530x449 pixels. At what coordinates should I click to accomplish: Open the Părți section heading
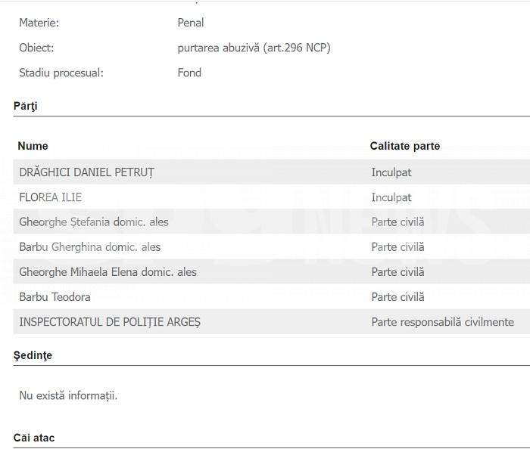pyautogui.click(x=25, y=106)
